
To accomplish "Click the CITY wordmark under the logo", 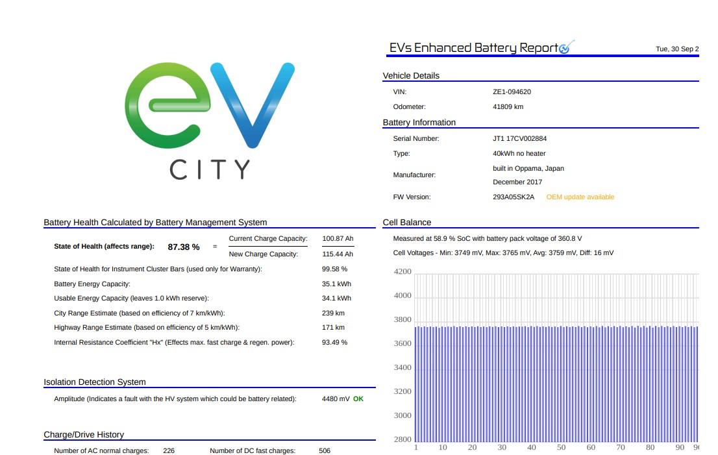I will tap(210, 170).
